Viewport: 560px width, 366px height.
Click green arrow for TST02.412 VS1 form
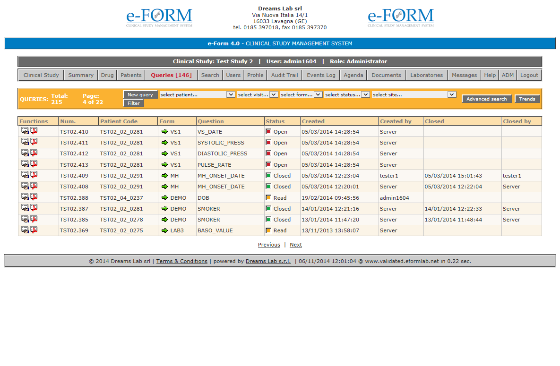[x=164, y=153]
